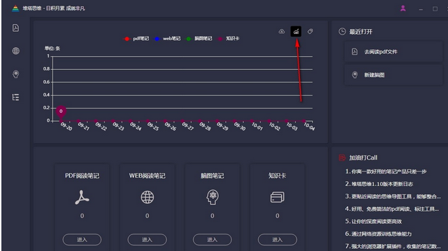Image resolution: width=448 pixels, height=251 pixels.
Task: Open 去阅读pdf文件 in recent list
Action: 393,52
